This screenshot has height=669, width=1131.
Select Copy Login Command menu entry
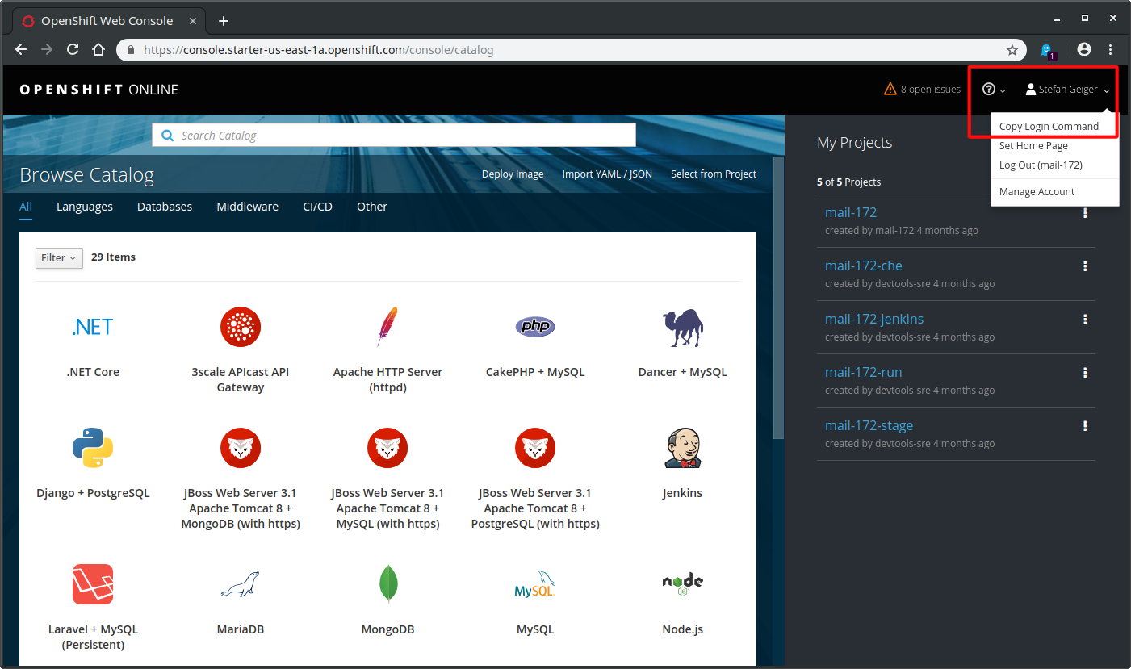tap(1049, 126)
